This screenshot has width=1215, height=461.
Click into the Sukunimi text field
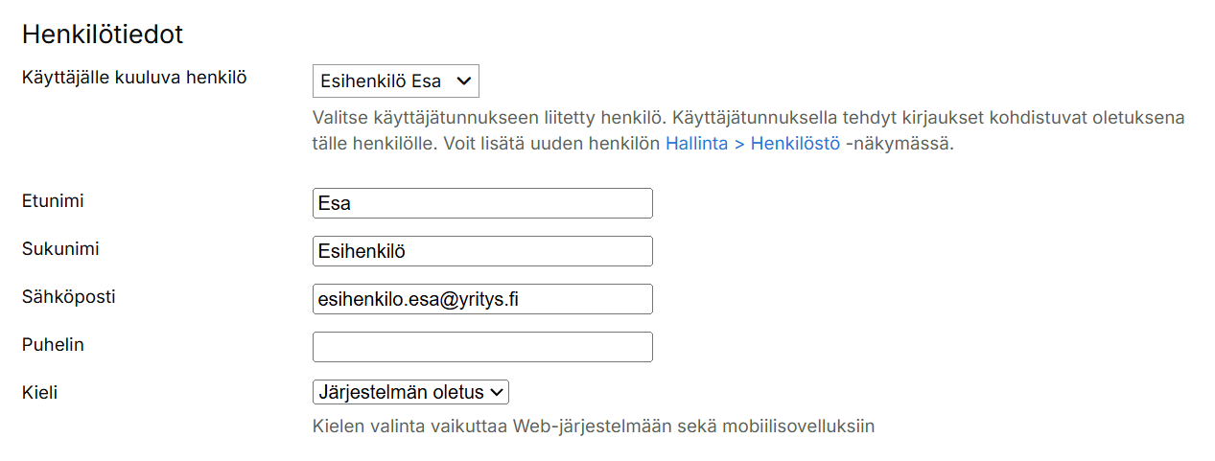click(482, 251)
